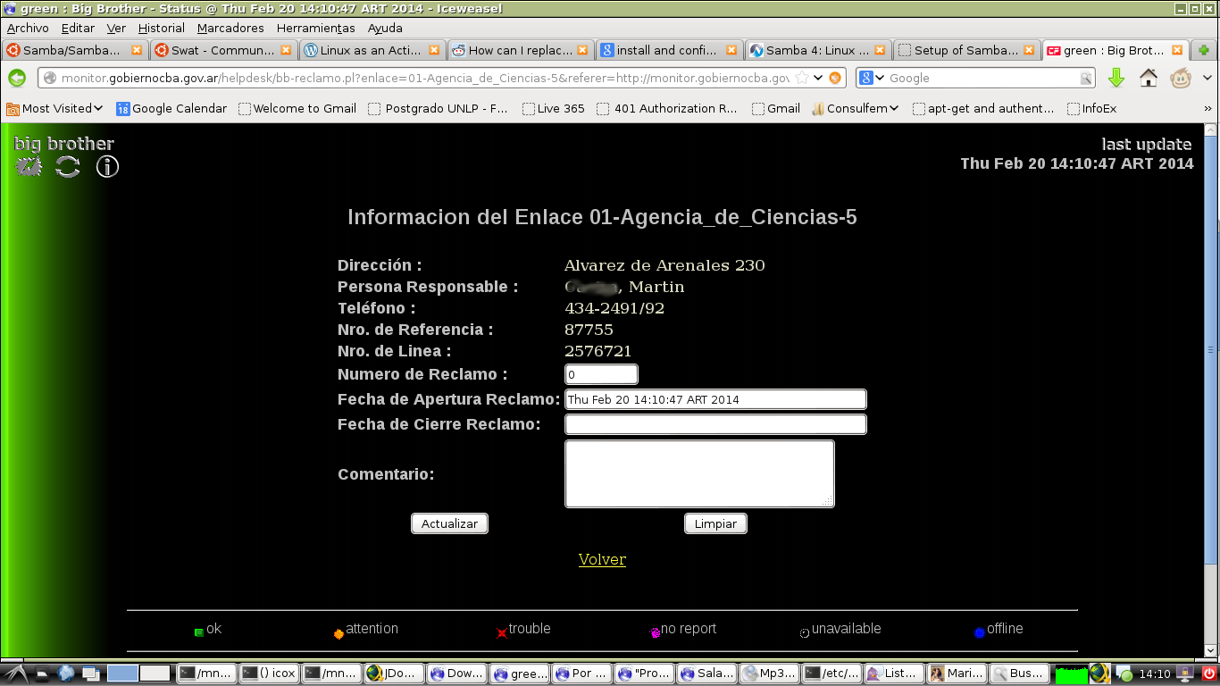The width and height of the screenshot is (1220, 686).
Task: Open the Archivo menu
Action: [28, 28]
